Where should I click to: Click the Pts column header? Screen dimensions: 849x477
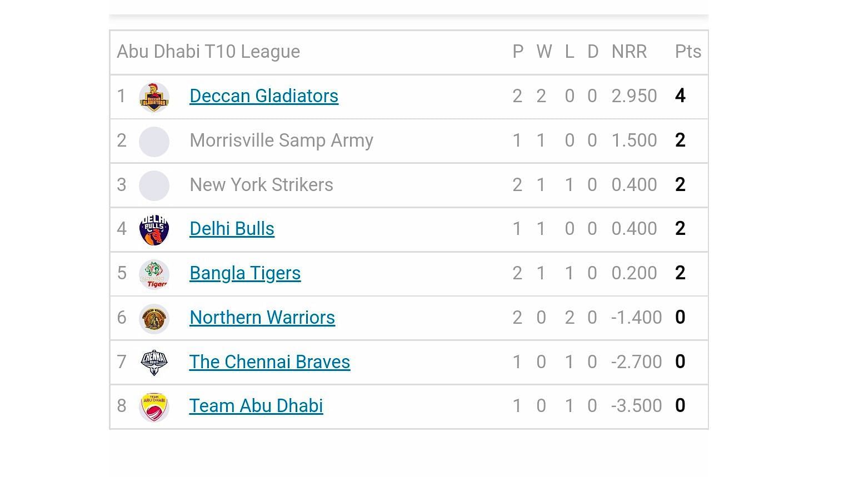pos(688,52)
